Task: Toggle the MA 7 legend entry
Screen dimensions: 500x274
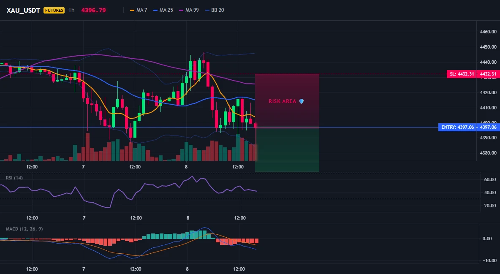Action: coord(139,10)
